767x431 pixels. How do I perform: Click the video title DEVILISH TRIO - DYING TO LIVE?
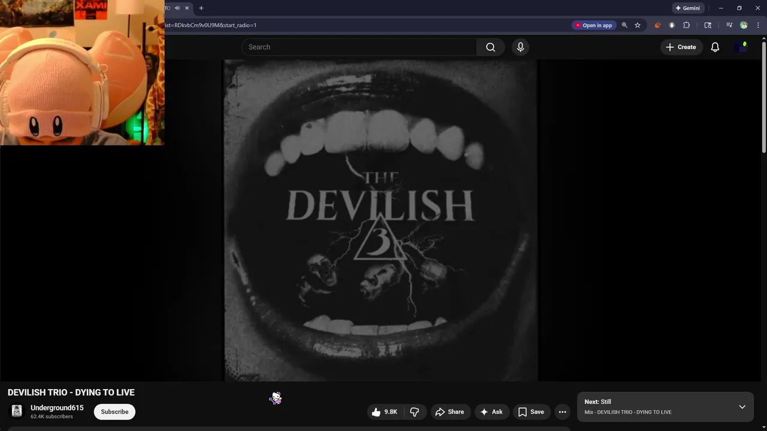(71, 393)
